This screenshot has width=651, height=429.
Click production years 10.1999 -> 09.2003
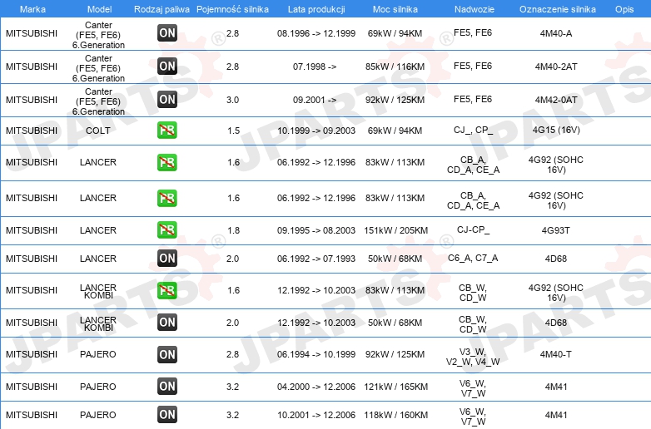316,131
